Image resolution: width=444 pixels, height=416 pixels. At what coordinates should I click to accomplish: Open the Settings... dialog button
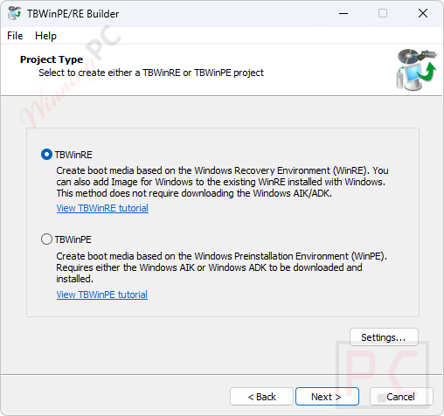point(384,337)
